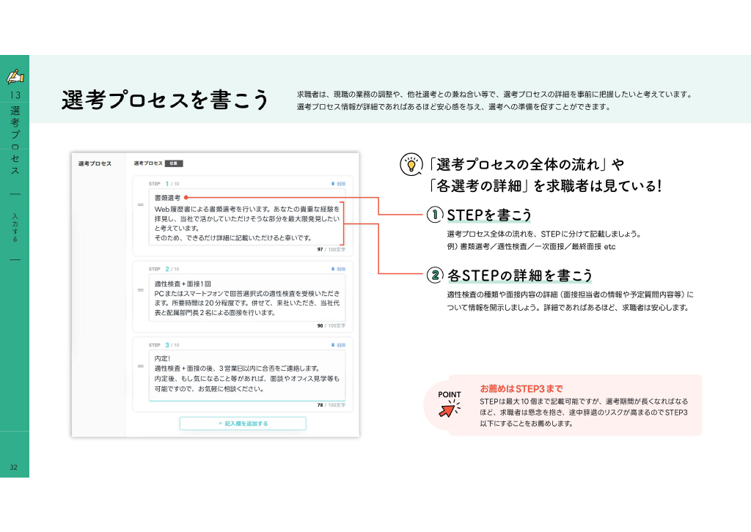
Task: Grab the STEP 1 reorder handle
Action: (141, 204)
